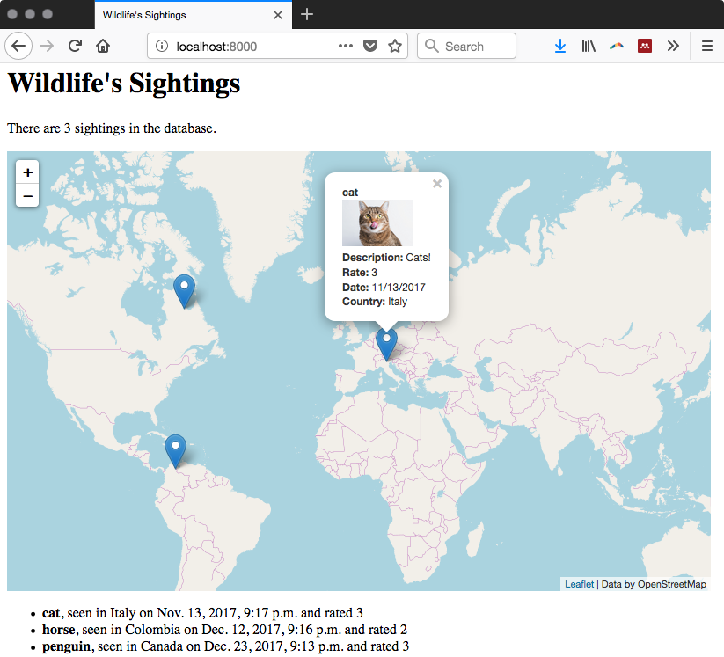Click the Forward navigation arrow
This screenshot has height=657, width=724.
47,46
